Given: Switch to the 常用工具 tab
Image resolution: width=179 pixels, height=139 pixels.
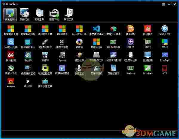Looking at the screenshot, I should coord(39,15).
